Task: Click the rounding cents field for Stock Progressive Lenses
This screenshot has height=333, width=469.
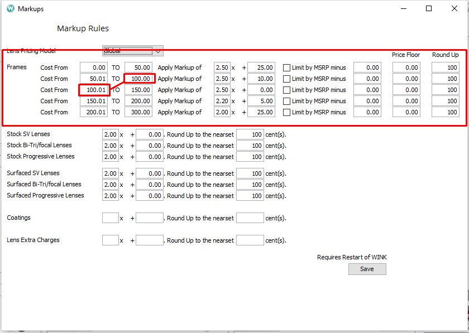Action: point(250,157)
